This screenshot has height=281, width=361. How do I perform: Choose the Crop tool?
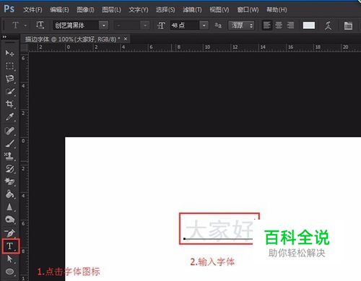pyautogui.click(x=9, y=104)
